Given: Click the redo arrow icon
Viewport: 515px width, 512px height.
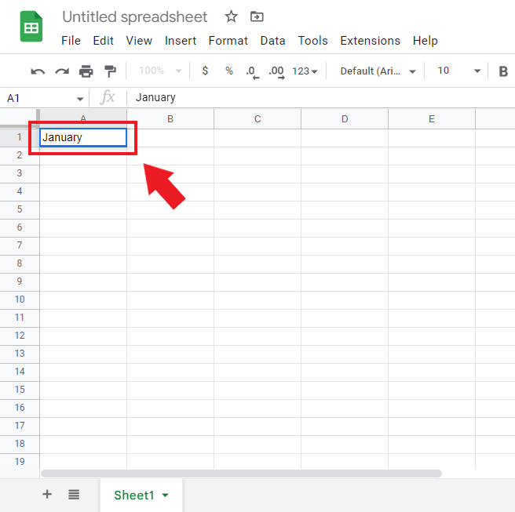Looking at the screenshot, I should tap(62, 71).
